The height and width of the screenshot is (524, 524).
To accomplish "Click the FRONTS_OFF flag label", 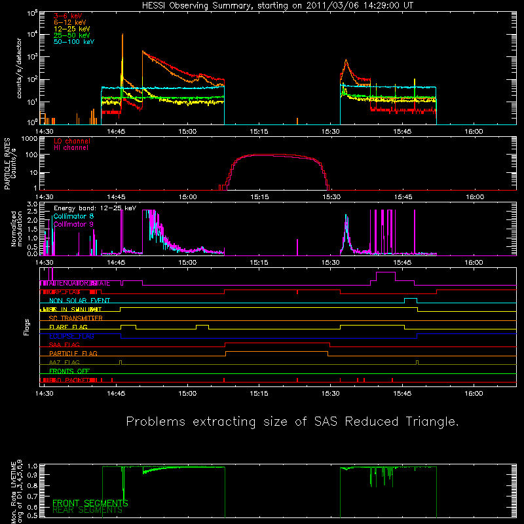I will click(x=69, y=371).
